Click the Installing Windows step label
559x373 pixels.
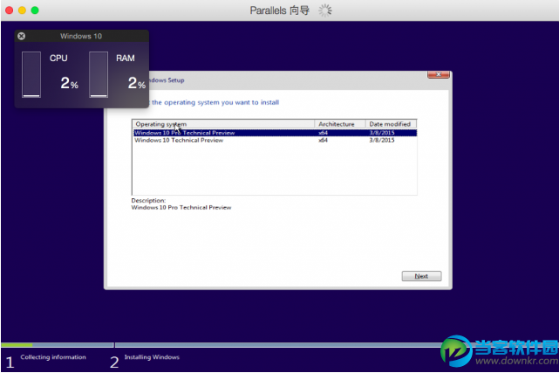click(152, 357)
